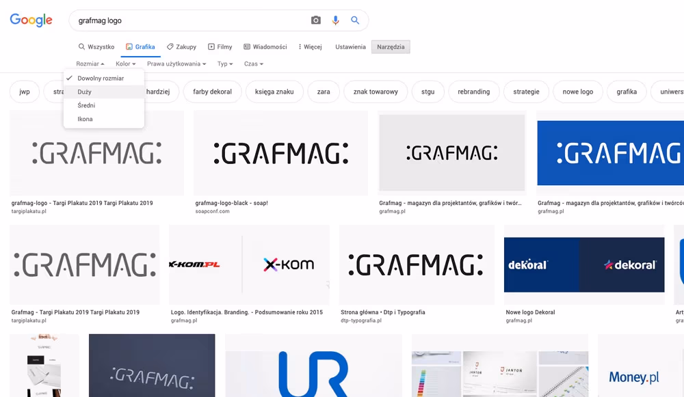684x397 pixels.
Task: Select the znak towarowy chip
Action: tap(376, 92)
